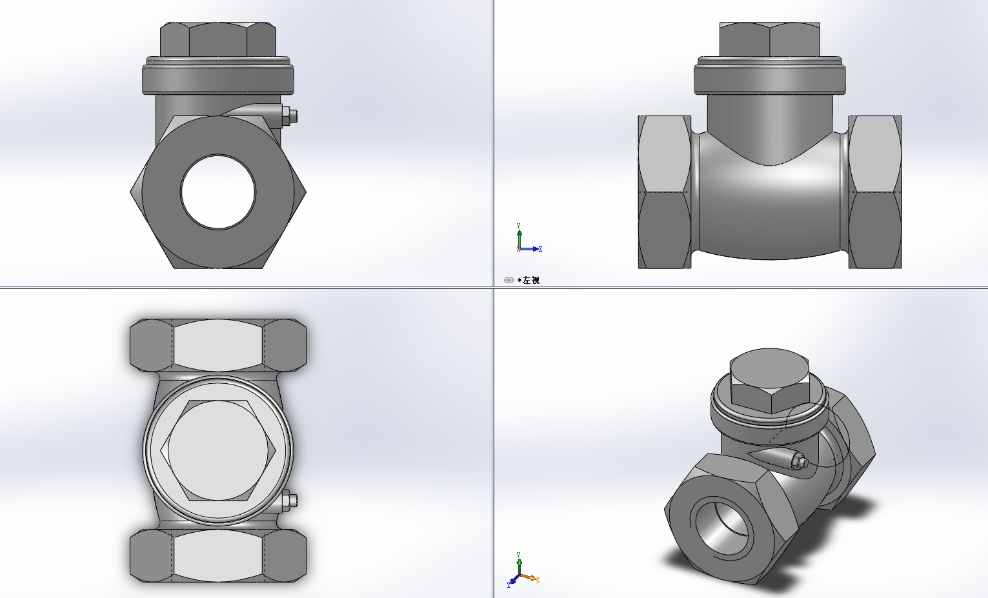The image size is (988, 598).
Task: Click the orange X axis of the isometric view triad
Action: coord(530,578)
